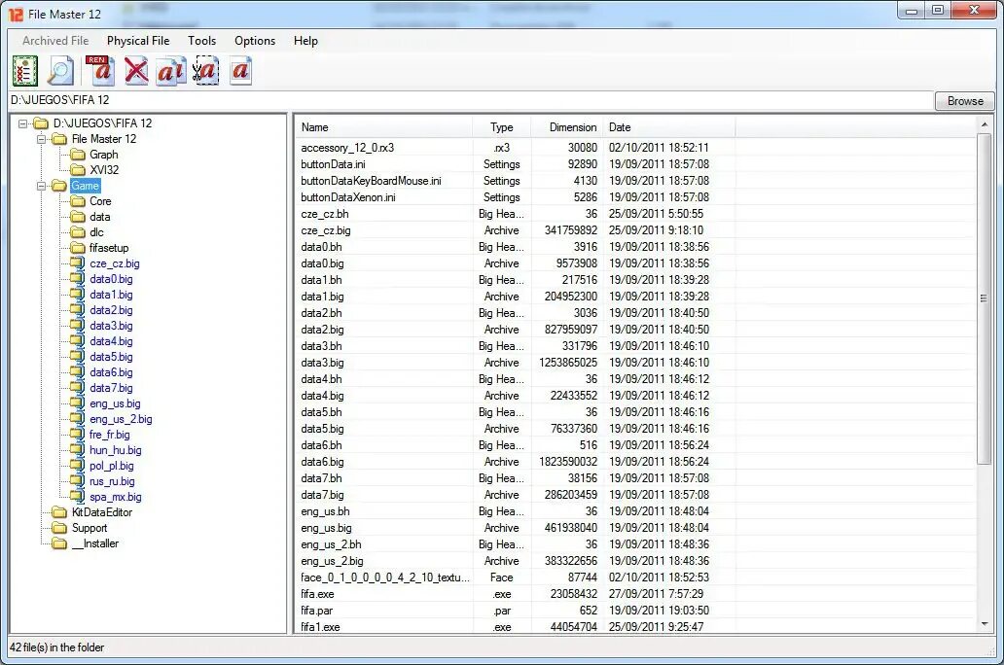This screenshot has width=1004, height=665.
Task: Open the Physical File menu
Action: coord(138,40)
